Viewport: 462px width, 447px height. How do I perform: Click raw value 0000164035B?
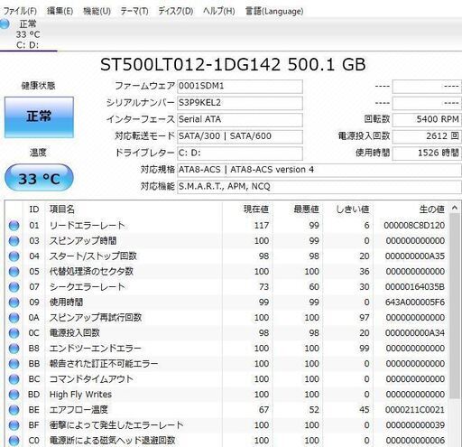[415, 287]
